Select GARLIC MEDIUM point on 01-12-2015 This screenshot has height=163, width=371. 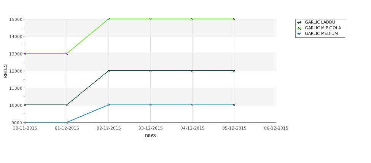point(67,122)
